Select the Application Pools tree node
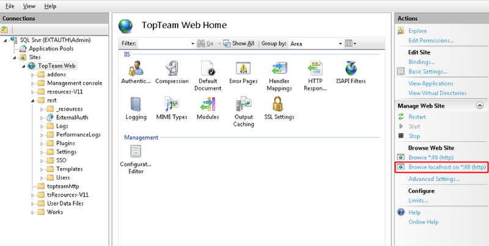This screenshot has height=246, width=489. (x=51, y=48)
